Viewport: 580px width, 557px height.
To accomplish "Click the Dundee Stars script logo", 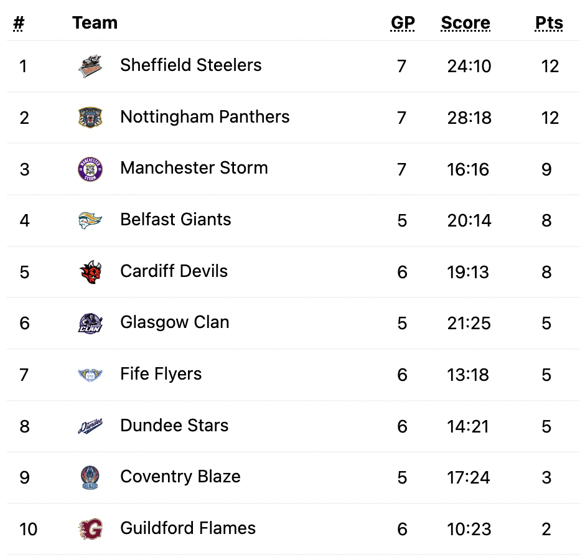I will coord(90,426).
